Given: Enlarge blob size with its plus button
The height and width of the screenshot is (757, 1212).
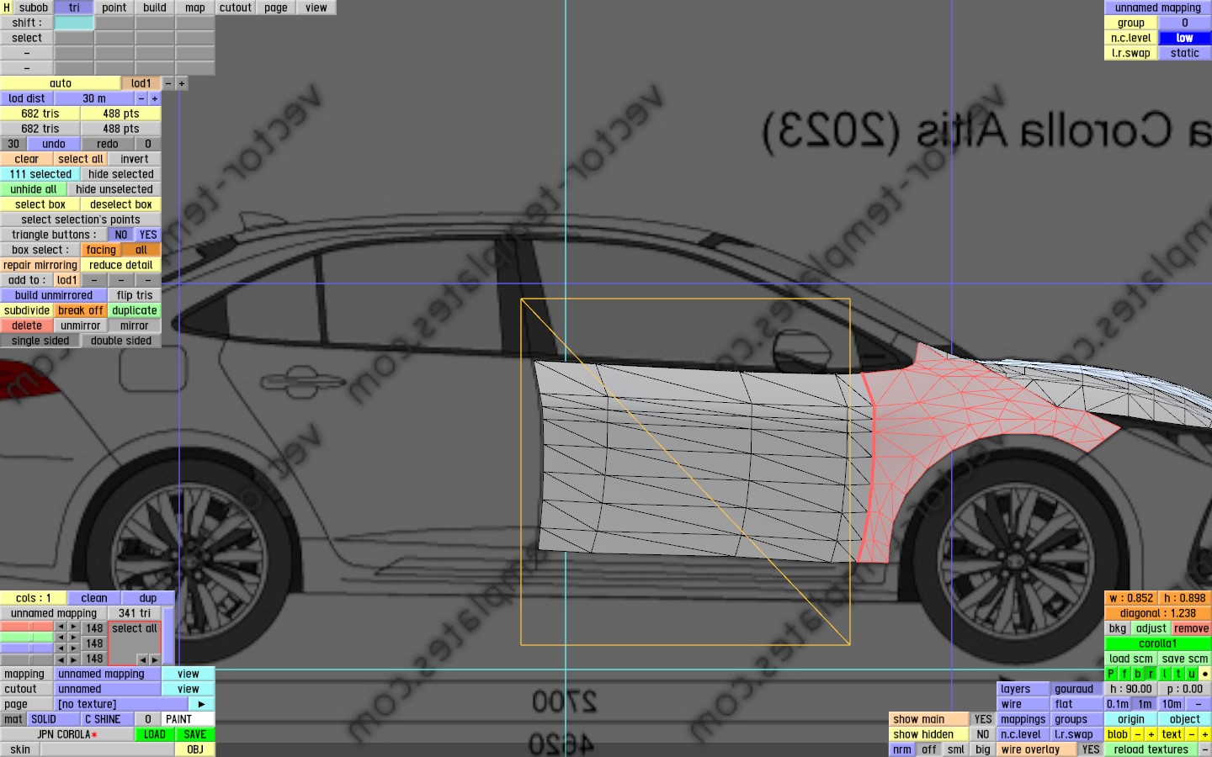Looking at the screenshot, I should pos(1151,734).
